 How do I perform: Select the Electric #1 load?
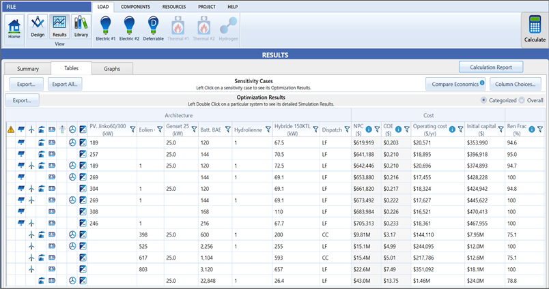(106, 26)
